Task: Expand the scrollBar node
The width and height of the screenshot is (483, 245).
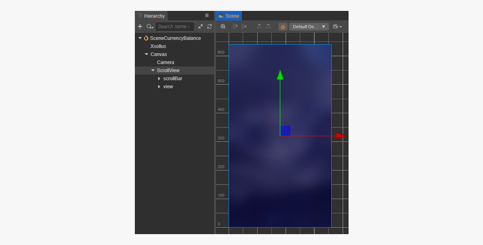Action: [159, 79]
